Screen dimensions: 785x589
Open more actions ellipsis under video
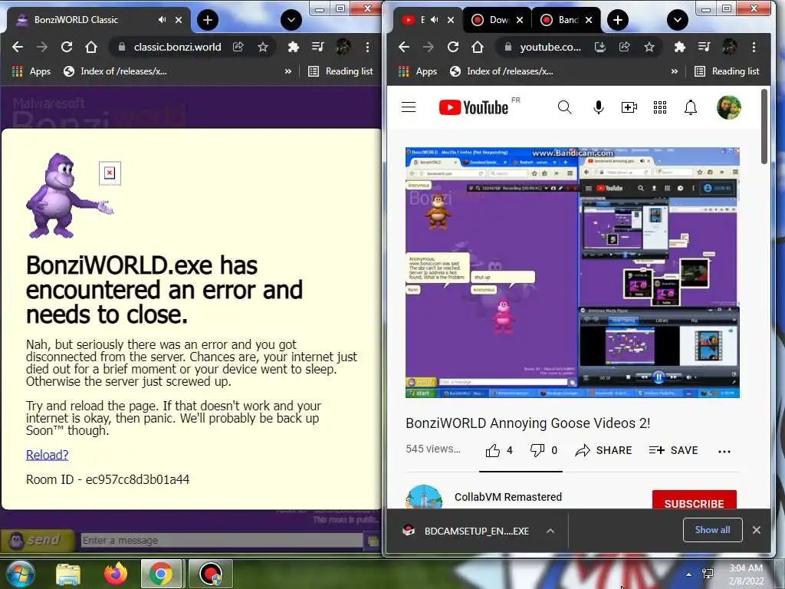pos(724,451)
